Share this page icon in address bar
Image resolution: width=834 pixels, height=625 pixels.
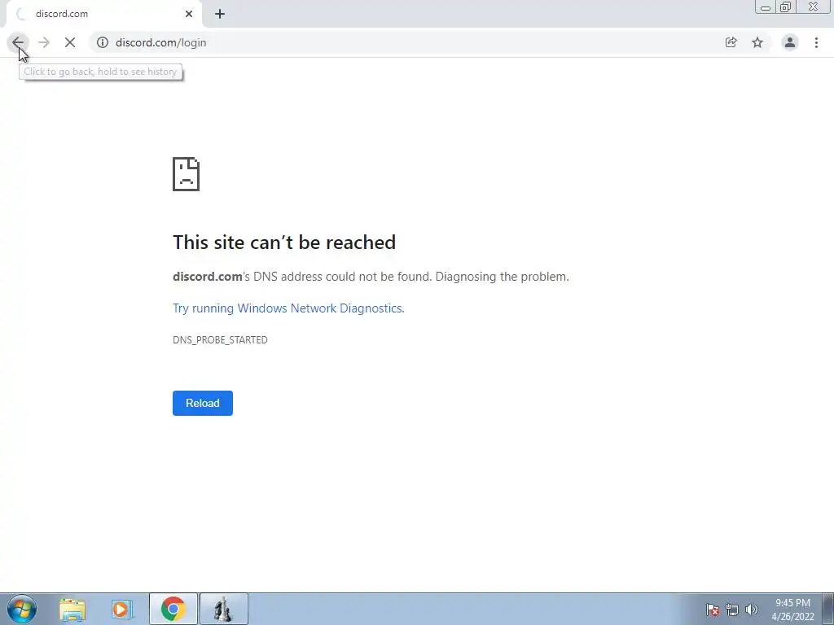[x=731, y=42]
